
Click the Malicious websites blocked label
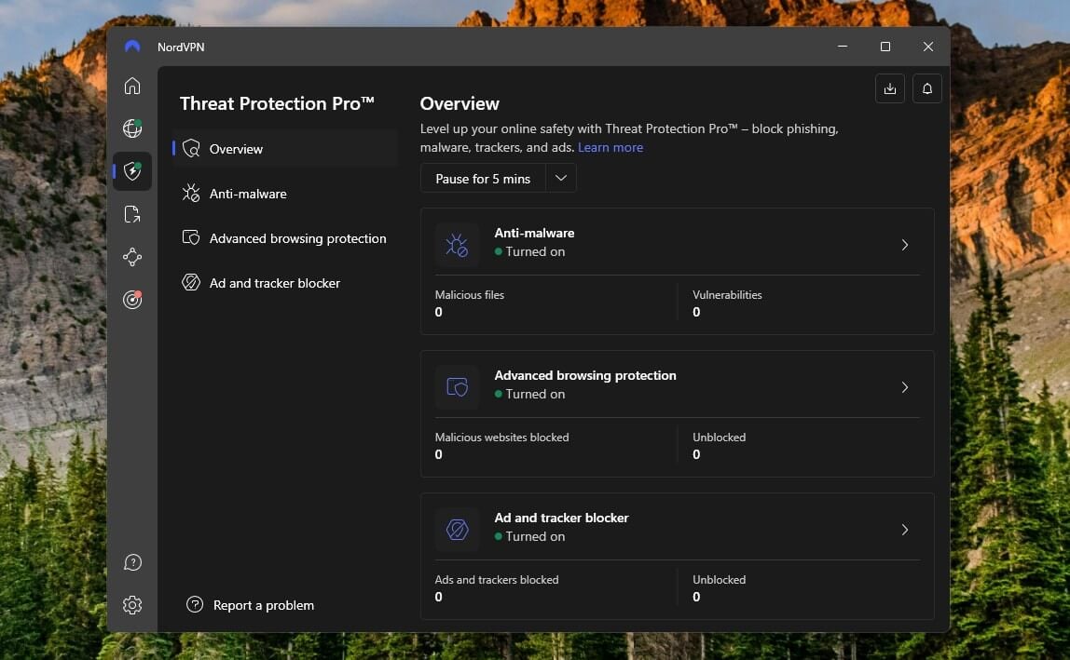click(501, 438)
